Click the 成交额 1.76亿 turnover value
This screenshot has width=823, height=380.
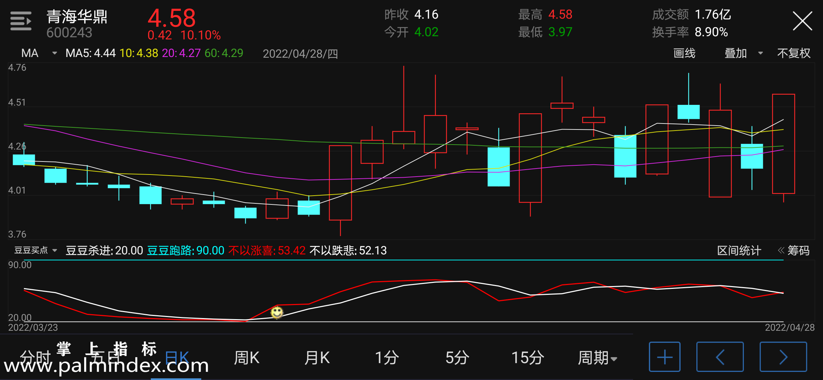click(691, 15)
